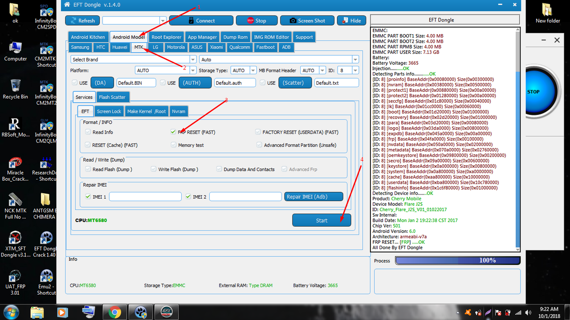Open the ANTGSM CHIMERA folder
570x320 pixels.
pyautogui.click(x=45, y=205)
